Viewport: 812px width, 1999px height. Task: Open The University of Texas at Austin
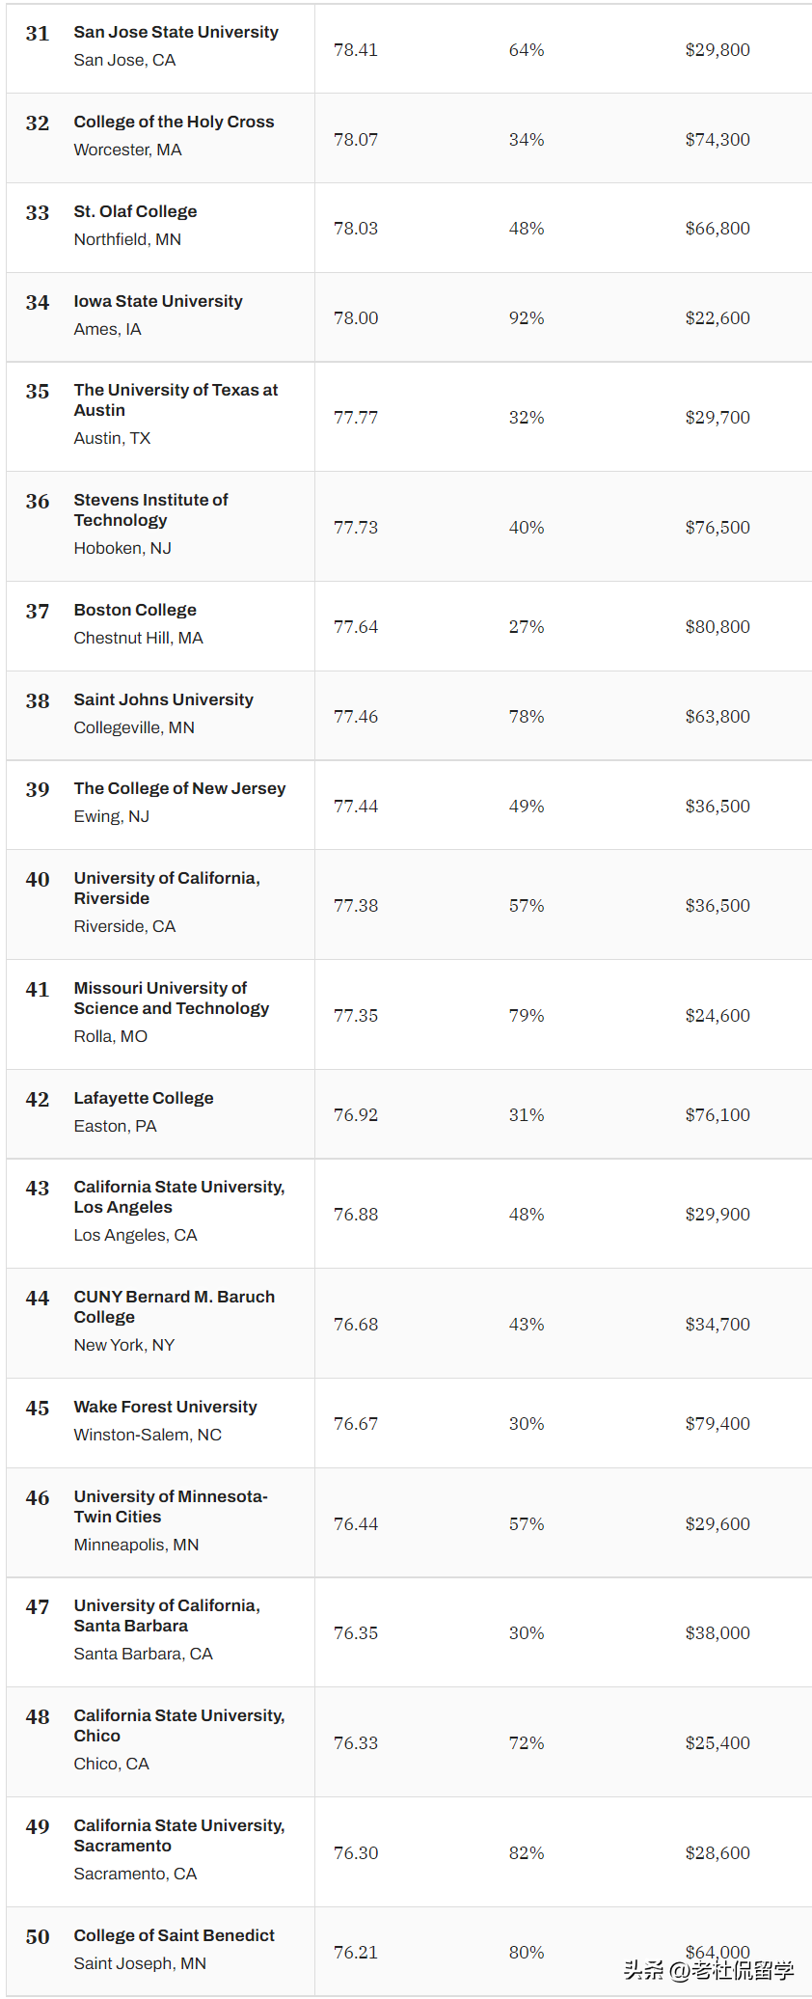tap(176, 400)
